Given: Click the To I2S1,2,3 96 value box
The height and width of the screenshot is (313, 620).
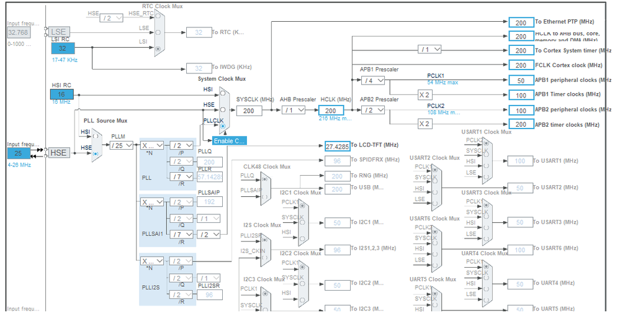Looking at the screenshot, I should click(x=337, y=250).
